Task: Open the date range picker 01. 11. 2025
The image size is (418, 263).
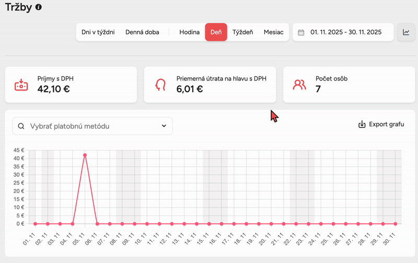Action: tap(345, 32)
